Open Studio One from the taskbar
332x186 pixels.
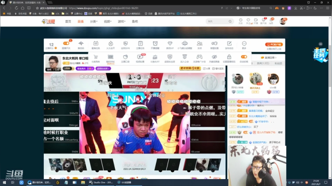(x=101, y=182)
